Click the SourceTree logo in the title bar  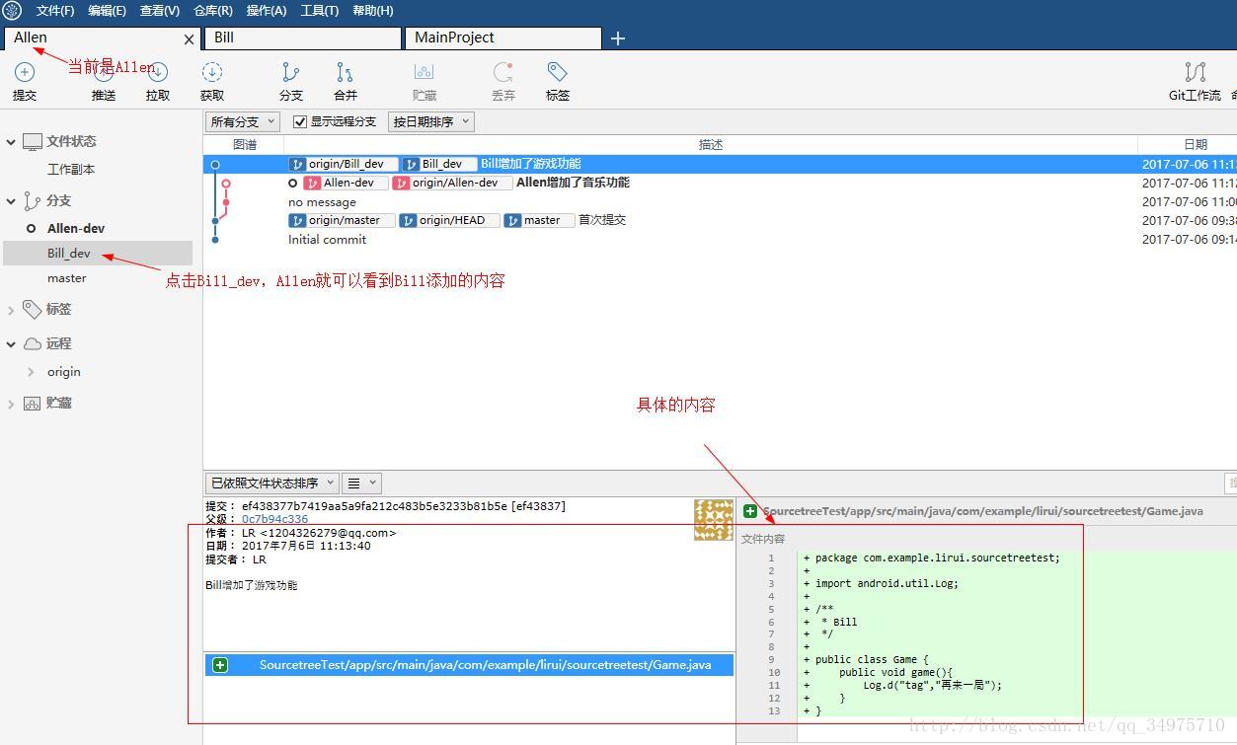[x=12, y=11]
